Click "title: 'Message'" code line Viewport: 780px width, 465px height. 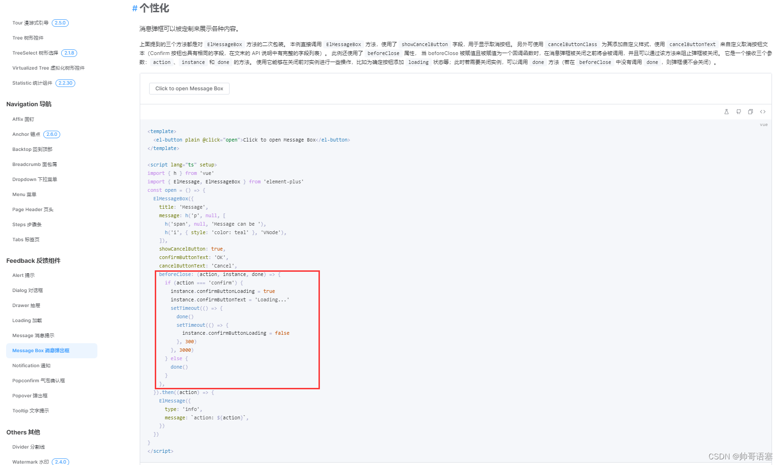[183, 207]
